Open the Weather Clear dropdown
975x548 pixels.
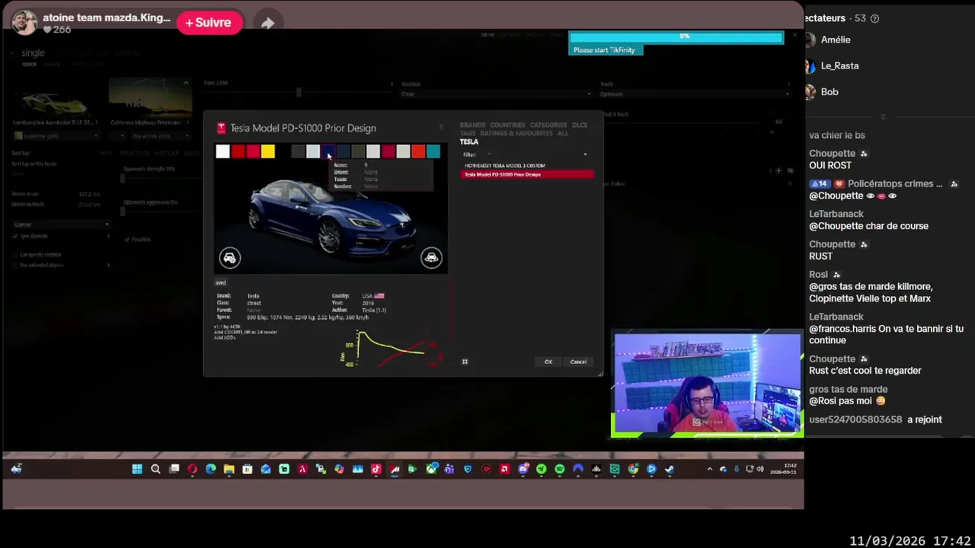(496, 94)
